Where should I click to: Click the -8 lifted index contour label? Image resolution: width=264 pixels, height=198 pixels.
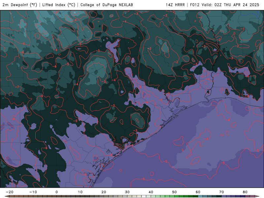coord(13,119)
